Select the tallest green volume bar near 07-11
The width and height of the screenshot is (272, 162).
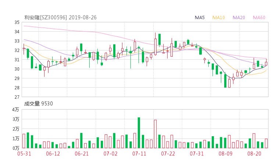[139, 133]
